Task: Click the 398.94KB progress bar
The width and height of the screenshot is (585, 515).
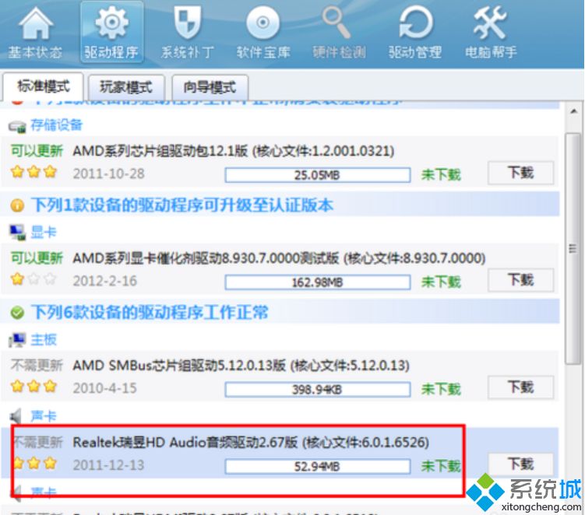Action: click(318, 390)
